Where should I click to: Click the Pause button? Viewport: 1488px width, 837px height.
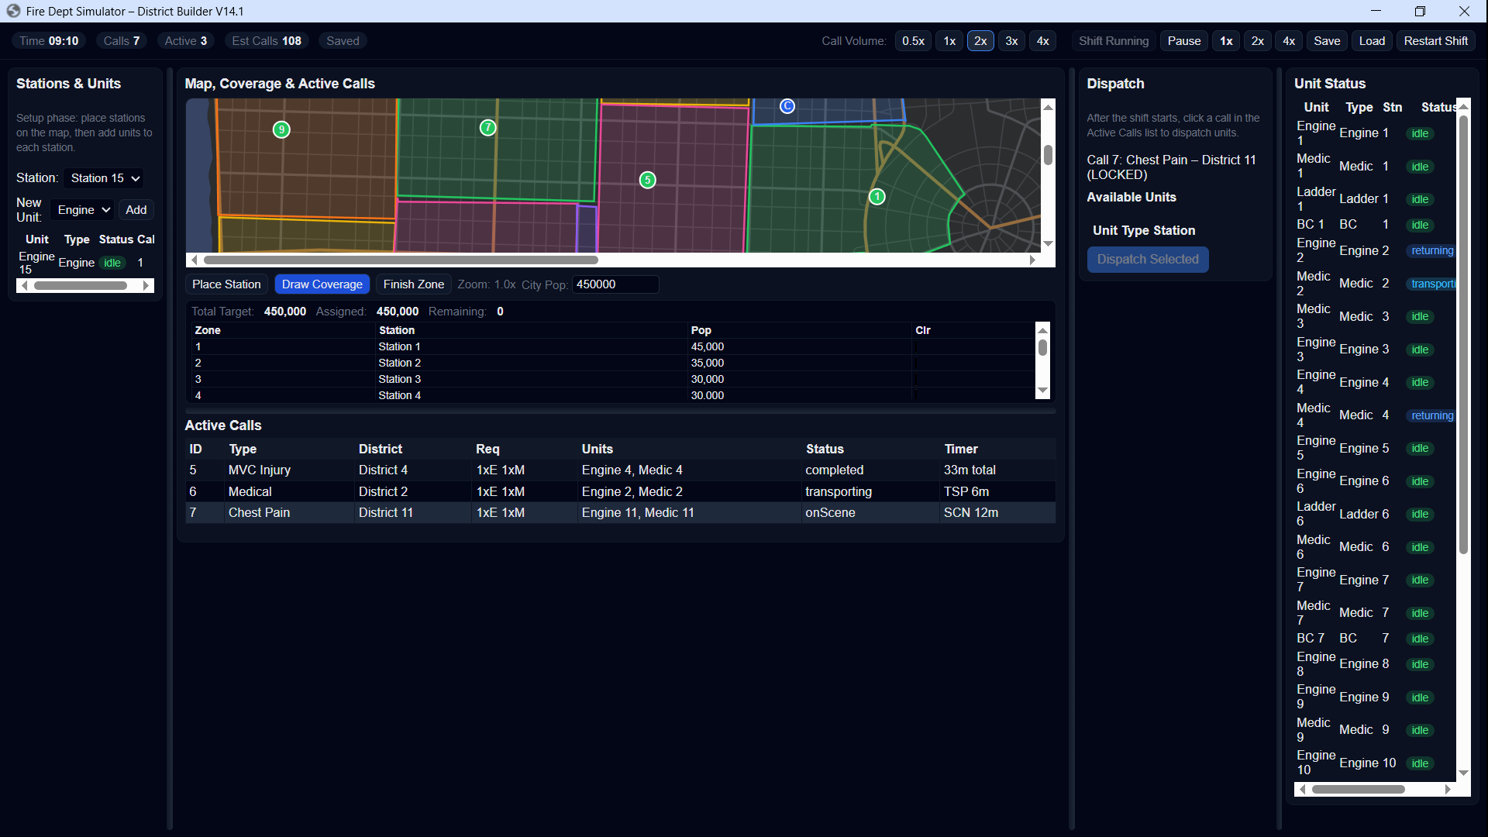click(1183, 41)
